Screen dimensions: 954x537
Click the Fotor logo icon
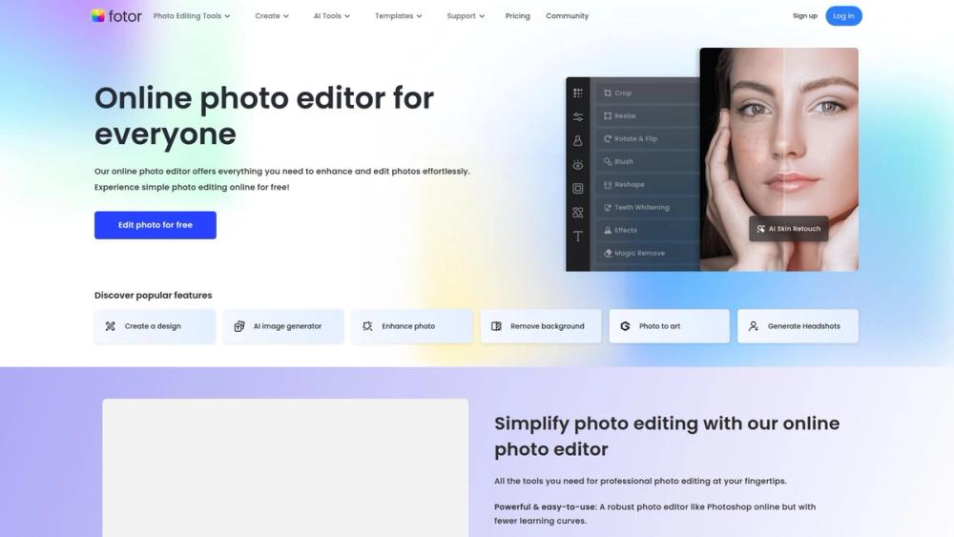pyautogui.click(x=98, y=16)
